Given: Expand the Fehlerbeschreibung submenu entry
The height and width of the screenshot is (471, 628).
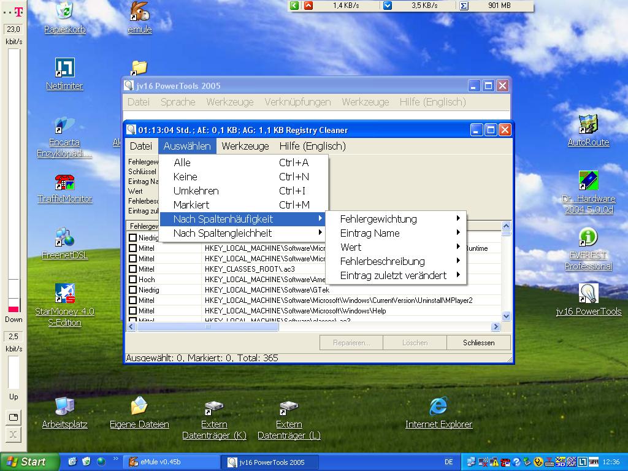Looking at the screenshot, I should [x=396, y=261].
